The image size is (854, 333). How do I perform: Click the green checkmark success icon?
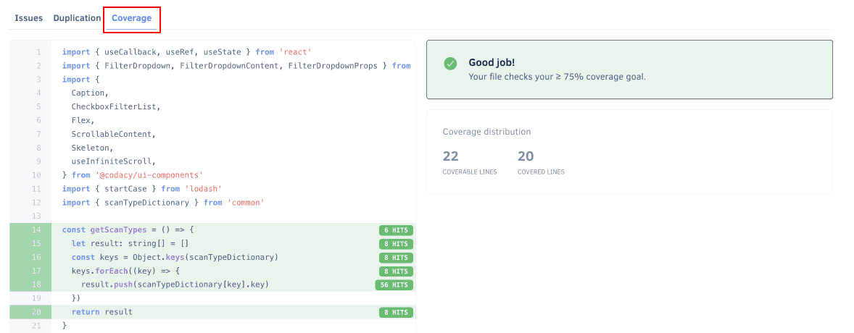point(450,64)
